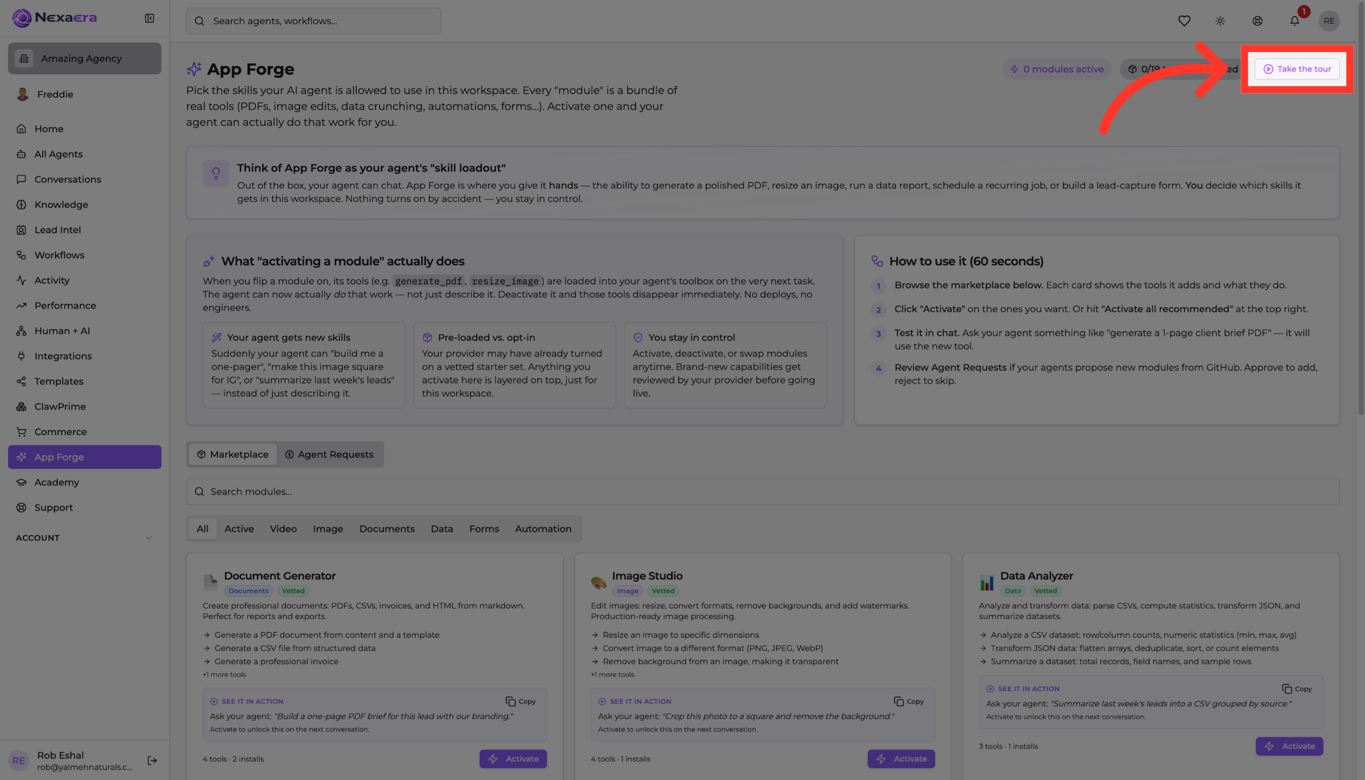1365x780 pixels.
Task: Copy the Data Analyzer example prompt
Action: click(x=1297, y=688)
